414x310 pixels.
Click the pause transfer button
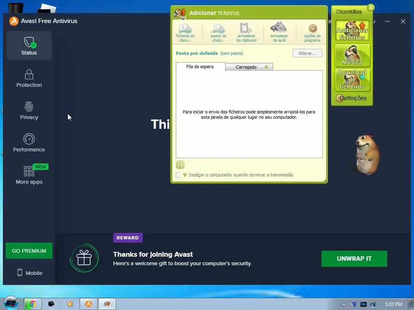click(180, 165)
